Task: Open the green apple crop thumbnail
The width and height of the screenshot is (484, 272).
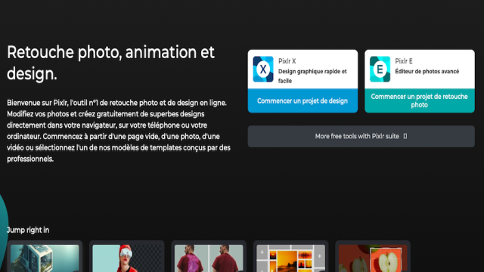Action: [373, 258]
